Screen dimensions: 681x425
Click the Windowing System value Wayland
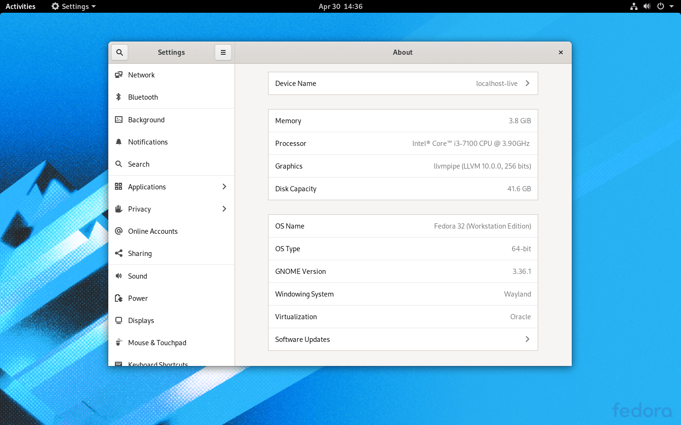(x=517, y=294)
